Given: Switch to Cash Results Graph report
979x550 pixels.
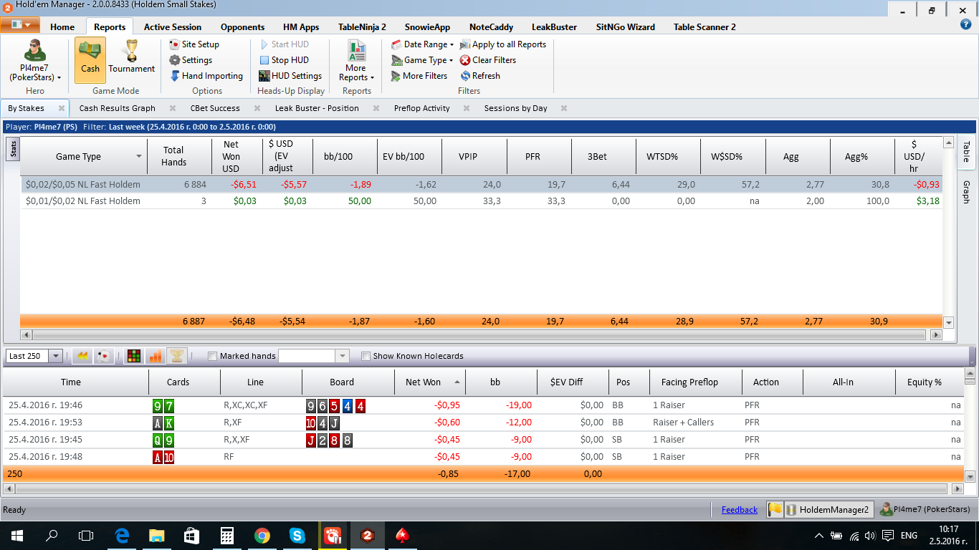Looking at the screenshot, I should click(x=118, y=109).
